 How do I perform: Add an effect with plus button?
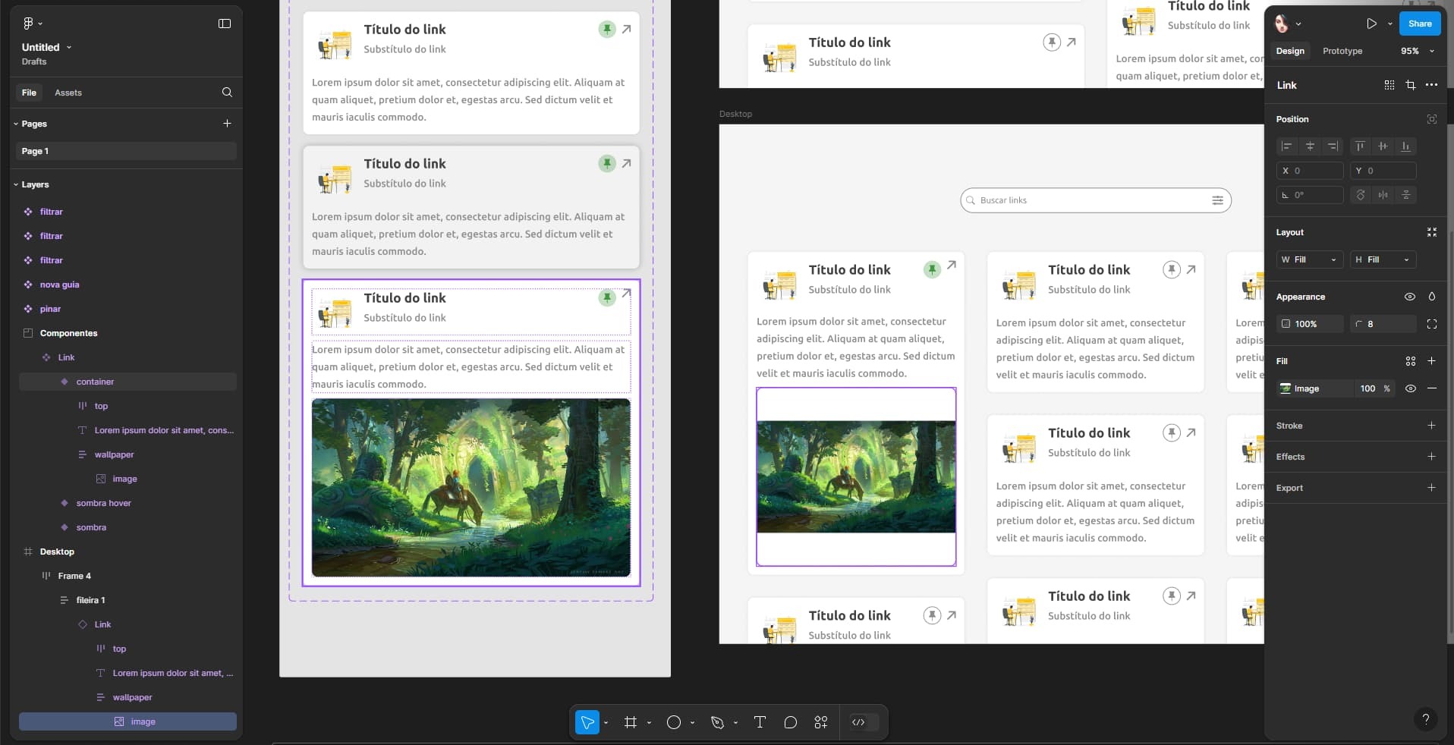pos(1431,457)
